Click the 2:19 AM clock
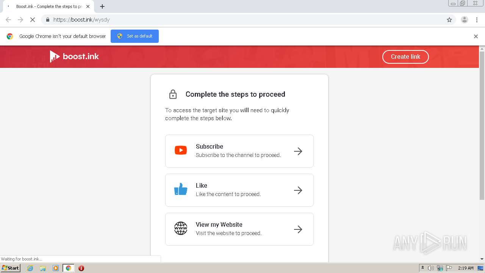 coord(466,268)
